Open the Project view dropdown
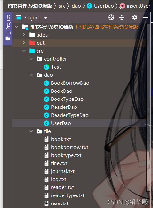The image size is (153, 208). 46,18
